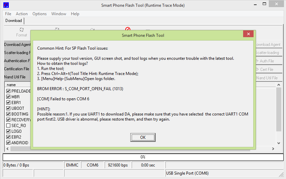Enable the SEC_RO checkbox
Screen dimensions: 286x179
pos(8,125)
